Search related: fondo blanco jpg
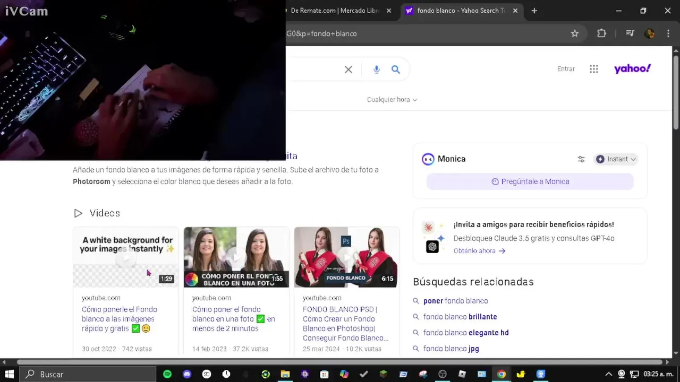The width and height of the screenshot is (680, 382). click(x=451, y=349)
